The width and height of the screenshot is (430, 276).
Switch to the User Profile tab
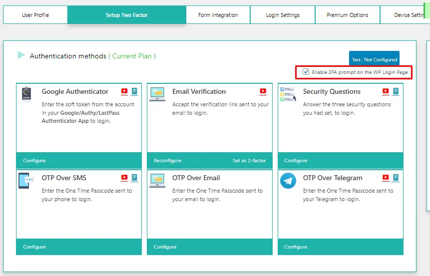tap(35, 15)
